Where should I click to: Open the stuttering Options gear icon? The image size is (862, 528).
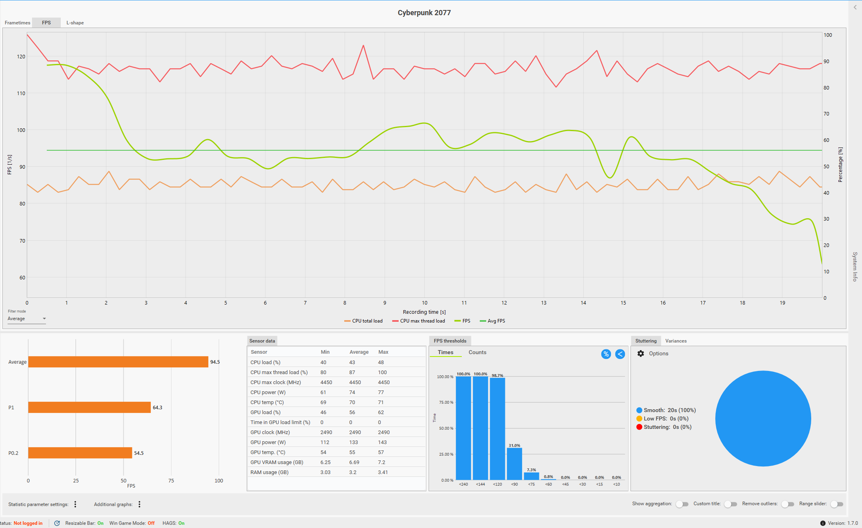tap(641, 354)
